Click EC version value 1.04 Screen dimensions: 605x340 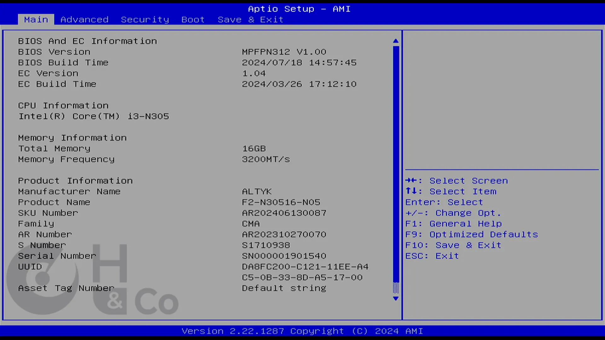(254, 73)
